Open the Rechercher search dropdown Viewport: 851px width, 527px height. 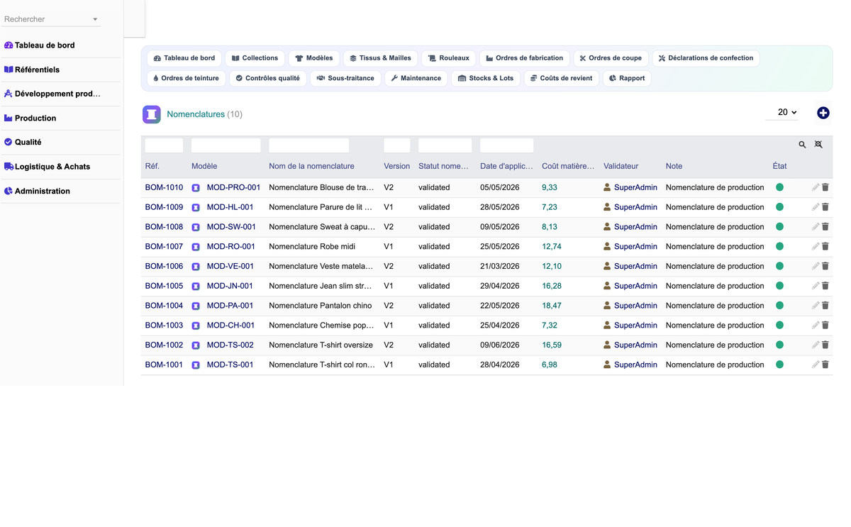point(51,19)
